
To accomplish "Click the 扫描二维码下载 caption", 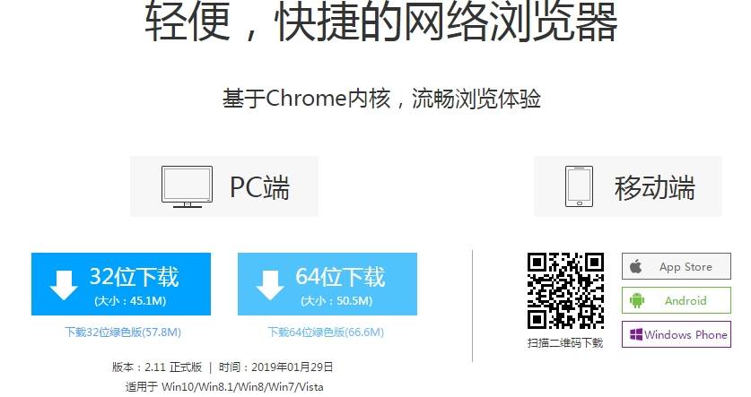I will (565, 343).
